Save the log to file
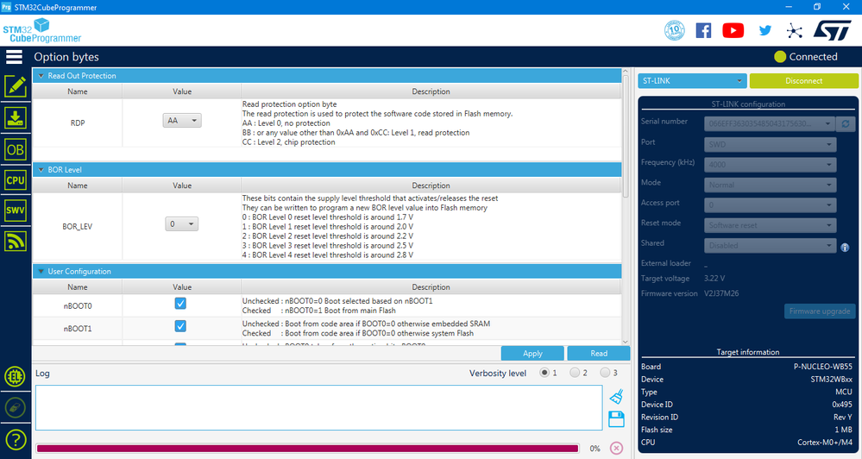 point(617,418)
